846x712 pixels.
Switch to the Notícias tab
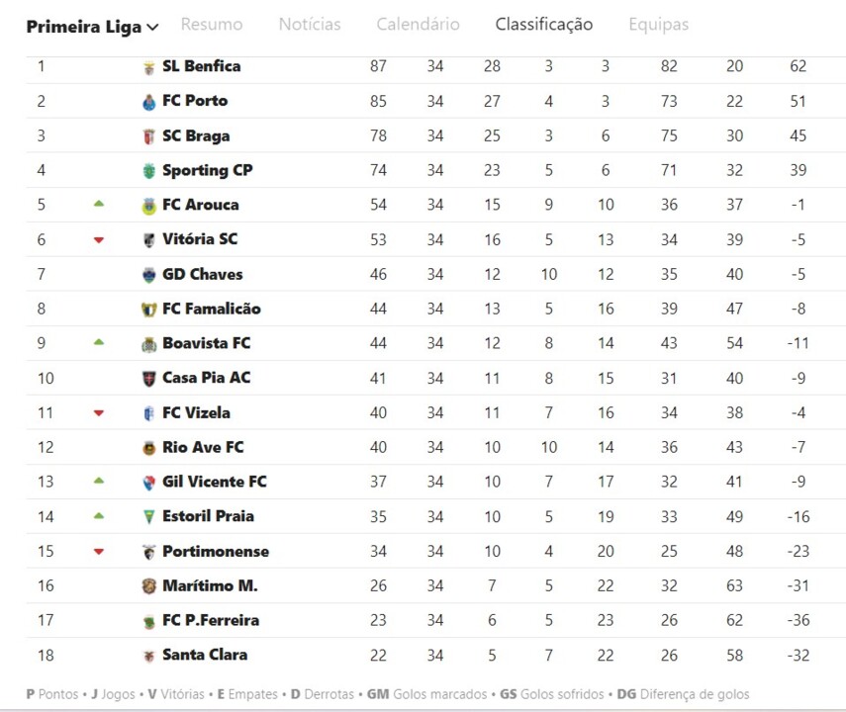coord(310,25)
